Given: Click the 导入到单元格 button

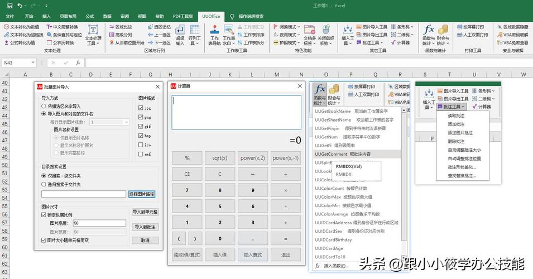Looking at the screenshot, I should [145, 211].
